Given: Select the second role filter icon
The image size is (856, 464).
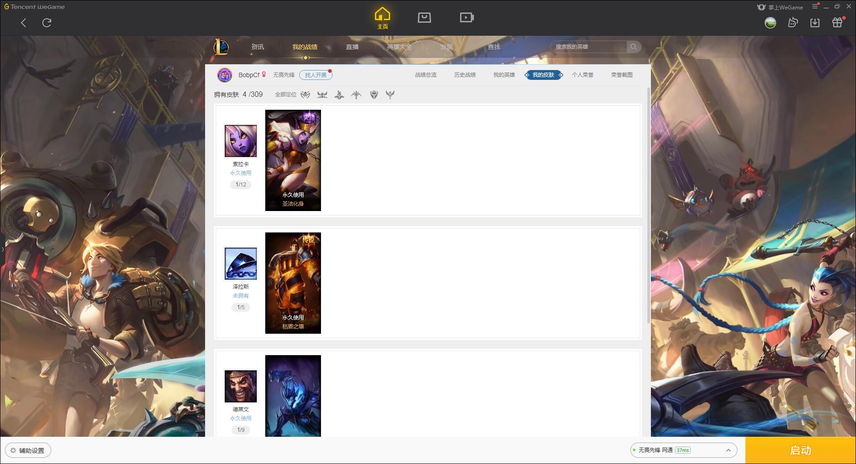Looking at the screenshot, I should pos(322,95).
